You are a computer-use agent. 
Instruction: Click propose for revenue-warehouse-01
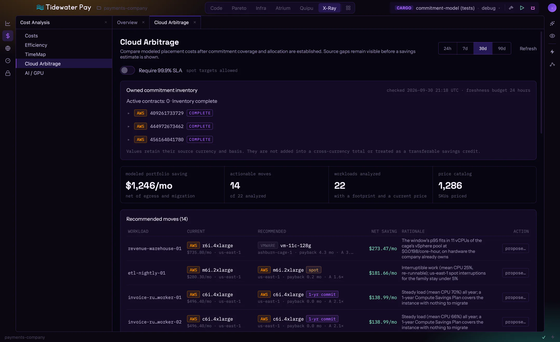pos(515,248)
